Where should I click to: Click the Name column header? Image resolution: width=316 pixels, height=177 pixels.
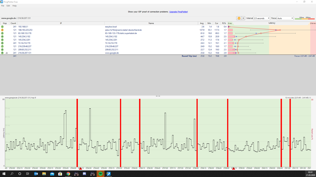(x=151, y=23)
